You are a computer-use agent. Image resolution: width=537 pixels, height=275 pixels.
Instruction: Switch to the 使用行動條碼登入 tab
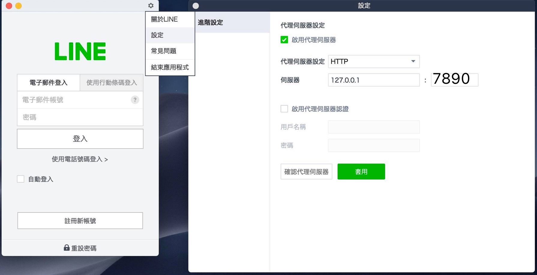pyautogui.click(x=112, y=83)
